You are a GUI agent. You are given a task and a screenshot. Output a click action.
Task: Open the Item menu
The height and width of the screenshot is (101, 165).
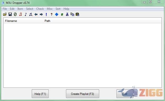[x=20, y=9]
